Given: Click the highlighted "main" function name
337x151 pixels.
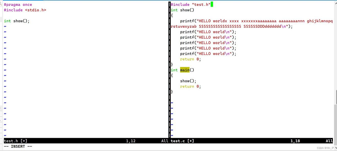Looking at the screenshot, I should coord(185,70).
